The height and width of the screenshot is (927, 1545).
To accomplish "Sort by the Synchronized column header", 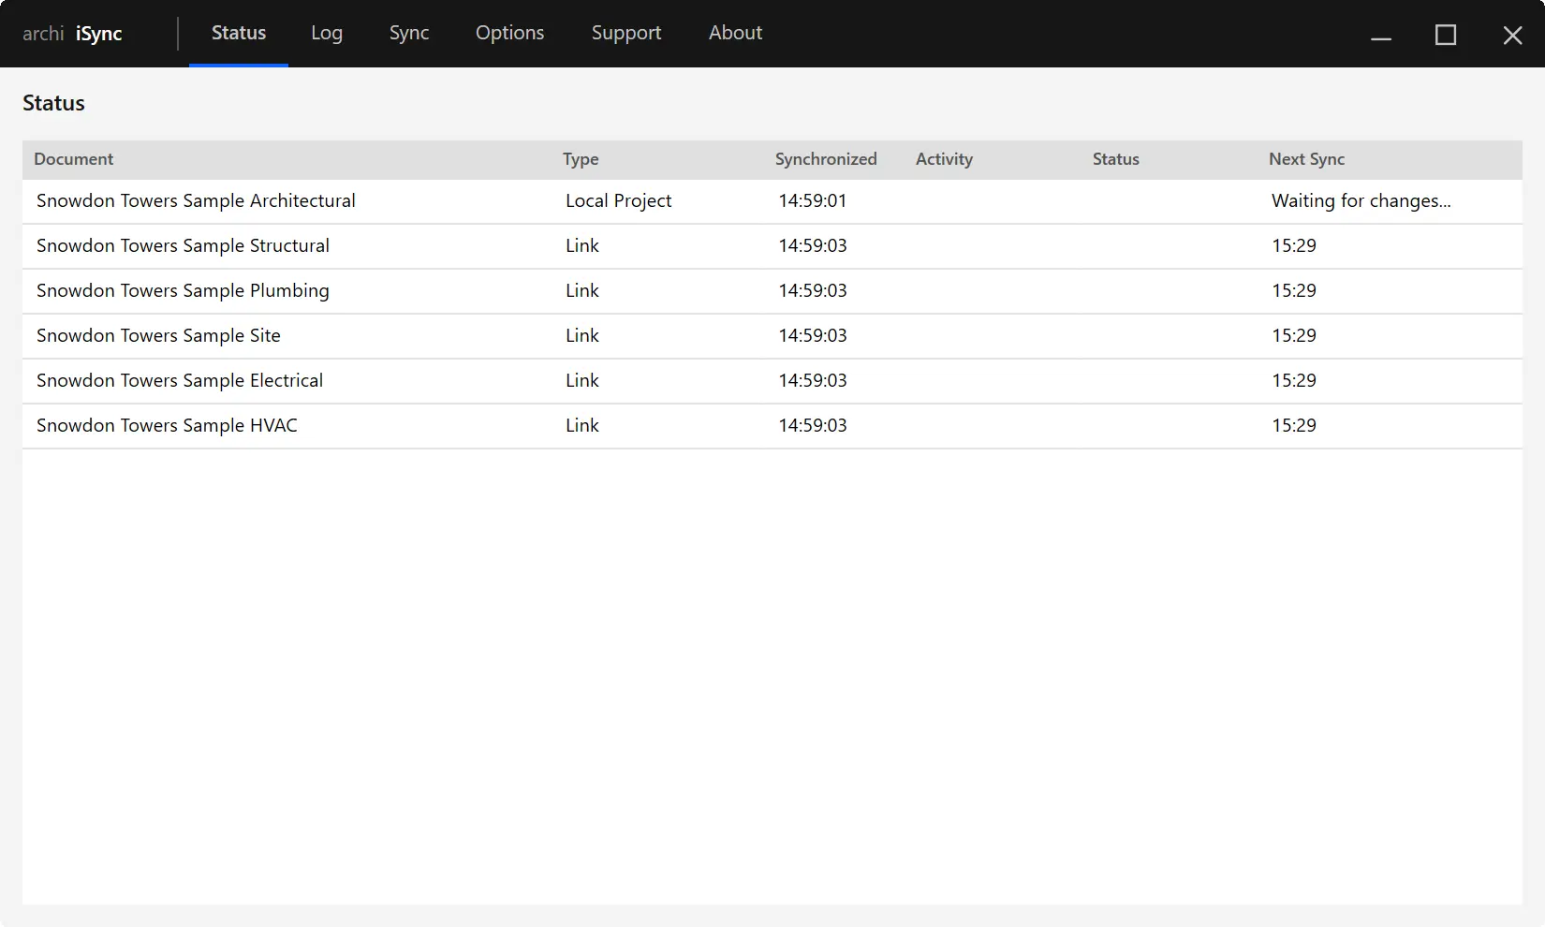I will coord(825,159).
